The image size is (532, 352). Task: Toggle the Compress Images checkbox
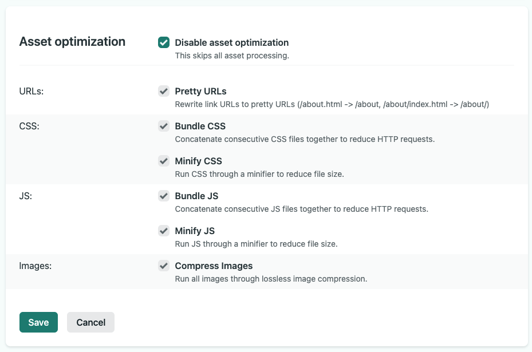[164, 266]
